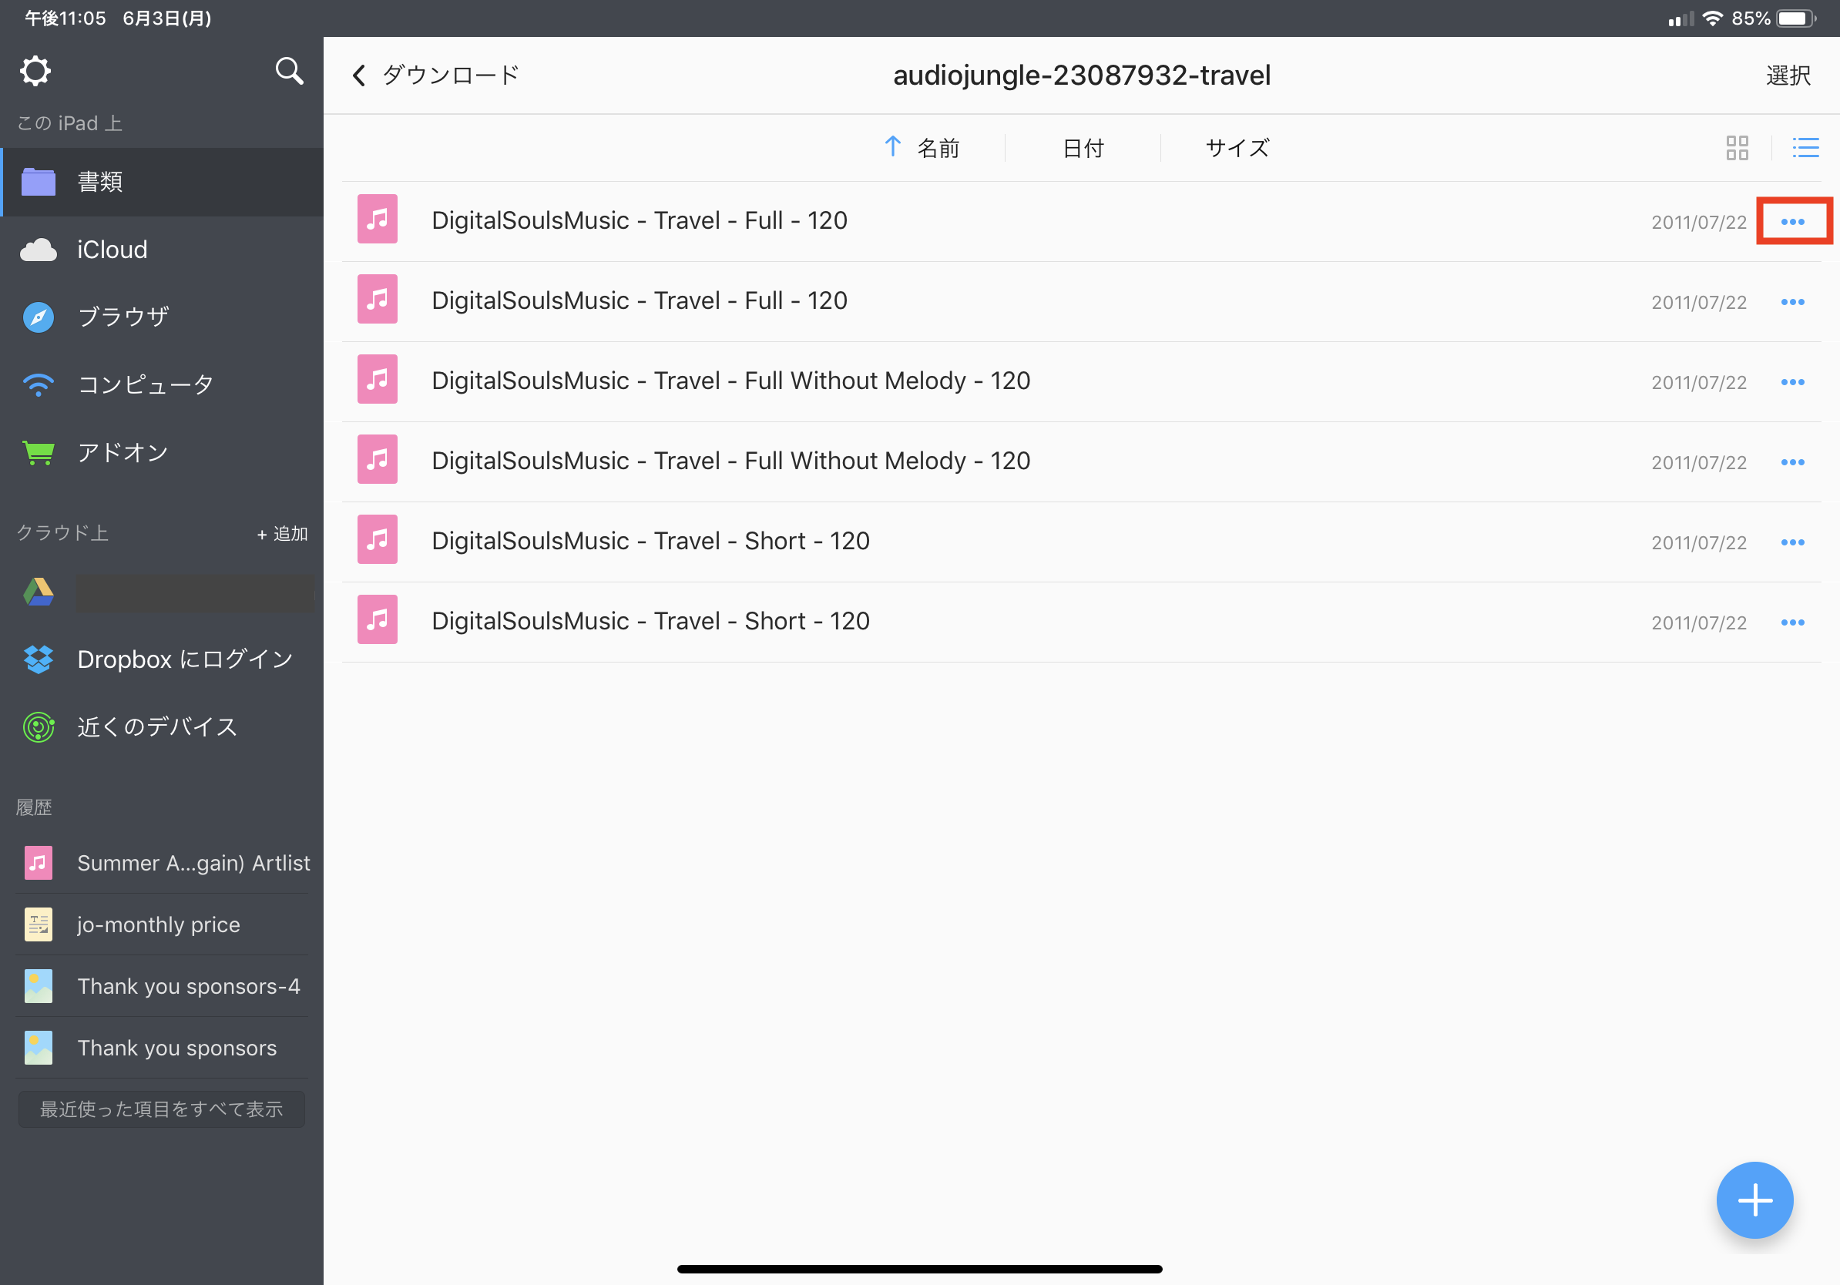Image resolution: width=1840 pixels, height=1285 pixels.
Task: Go back to ダウンロード folder
Action: tap(435, 75)
